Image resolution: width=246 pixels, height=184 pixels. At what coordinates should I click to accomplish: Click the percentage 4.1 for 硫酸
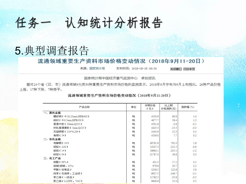point(195,162)
